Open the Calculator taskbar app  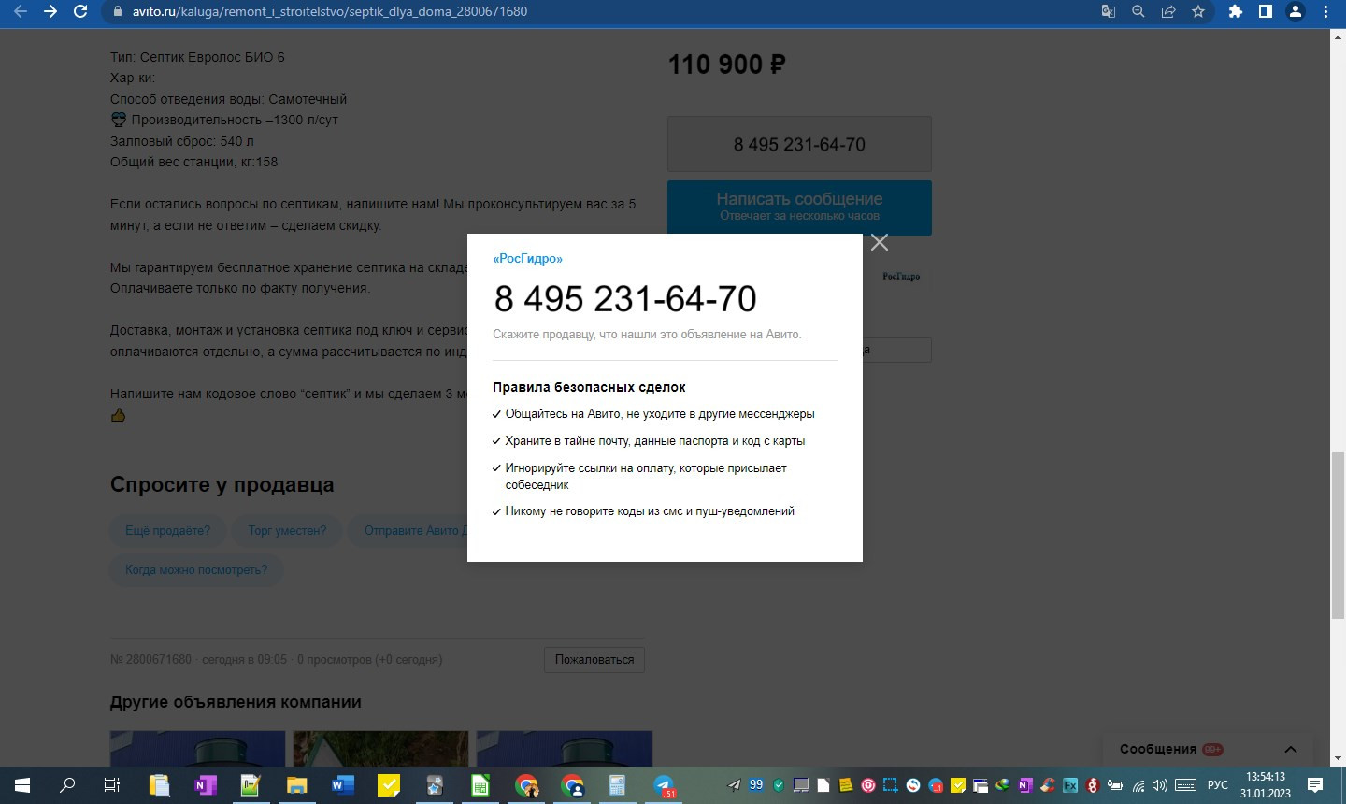pyautogui.click(x=618, y=785)
